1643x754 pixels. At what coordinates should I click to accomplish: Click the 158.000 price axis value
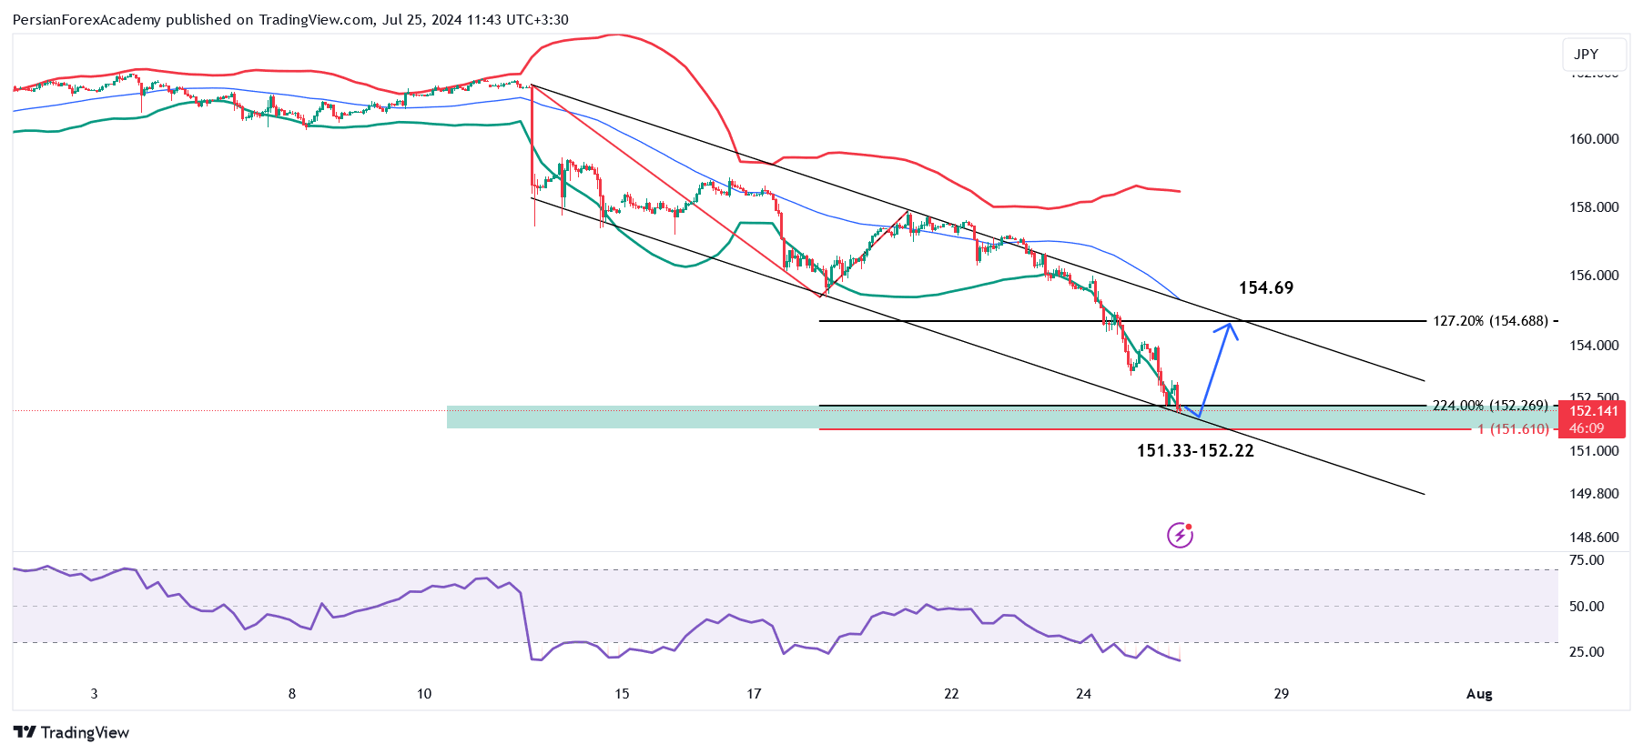1594,207
